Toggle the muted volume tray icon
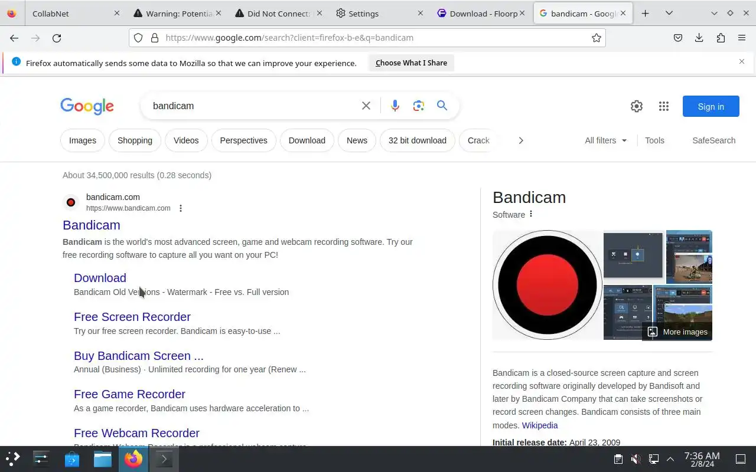The width and height of the screenshot is (756, 472). pyautogui.click(x=636, y=459)
